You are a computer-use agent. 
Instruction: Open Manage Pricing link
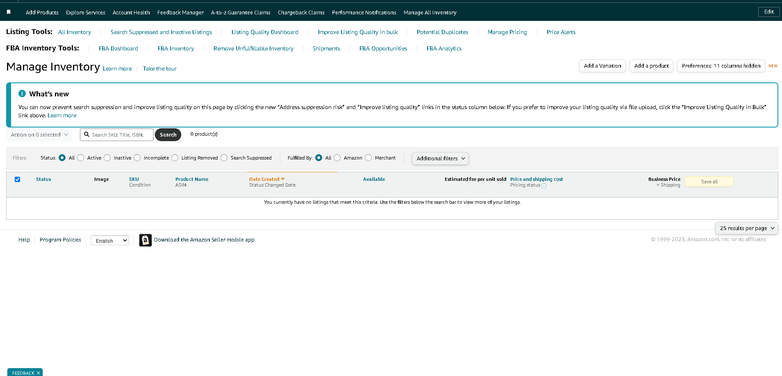[507, 32]
